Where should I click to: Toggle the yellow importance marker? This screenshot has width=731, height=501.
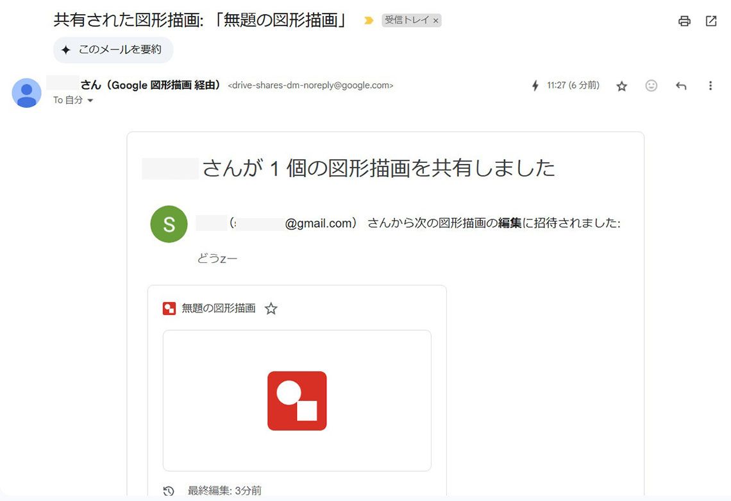click(x=368, y=21)
